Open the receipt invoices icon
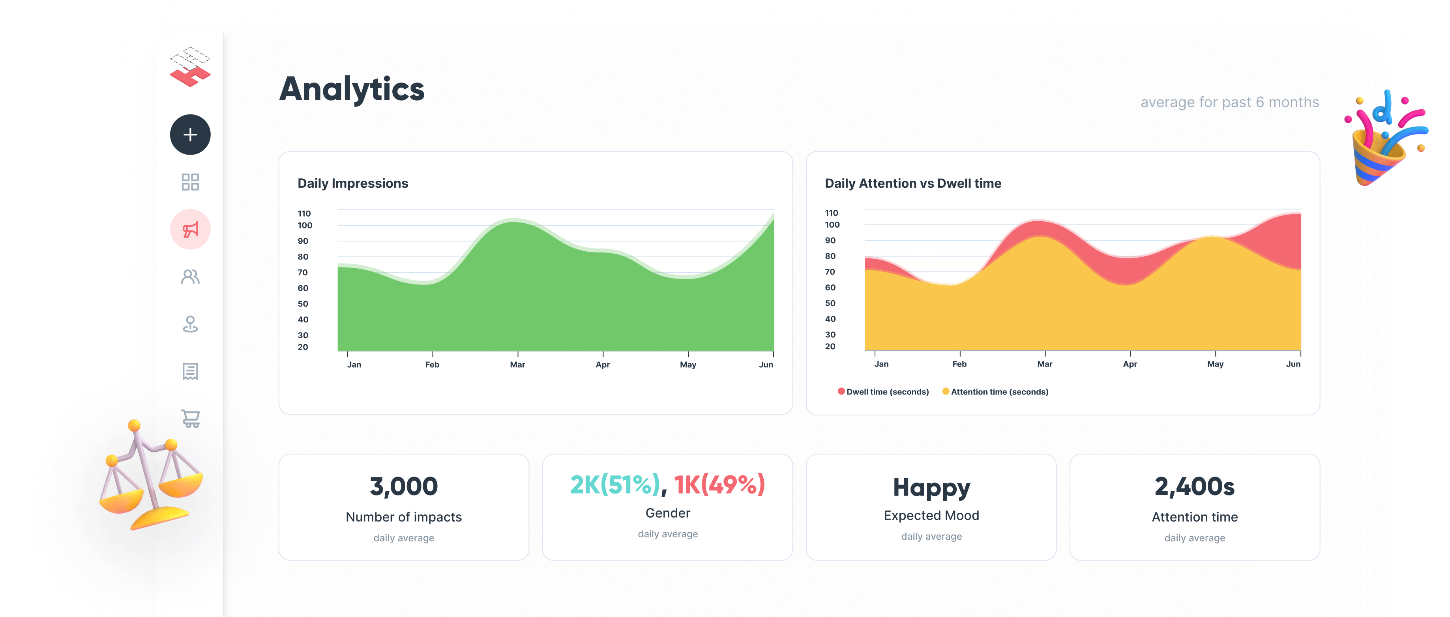 point(190,371)
